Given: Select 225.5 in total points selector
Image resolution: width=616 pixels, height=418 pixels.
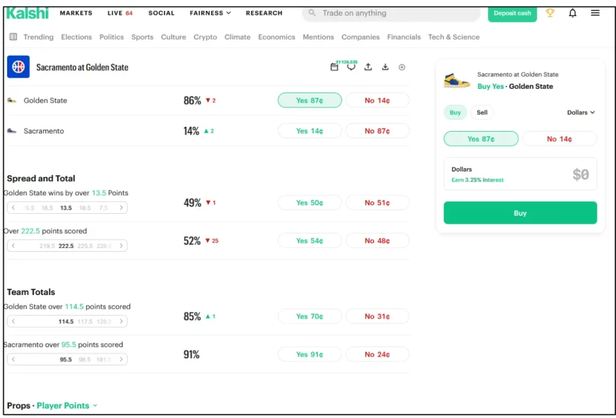Looking at the screenshot, I should [x=85, y=246].
